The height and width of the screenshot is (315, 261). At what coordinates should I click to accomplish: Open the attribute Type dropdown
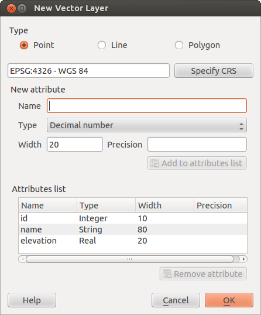(147, 125)
